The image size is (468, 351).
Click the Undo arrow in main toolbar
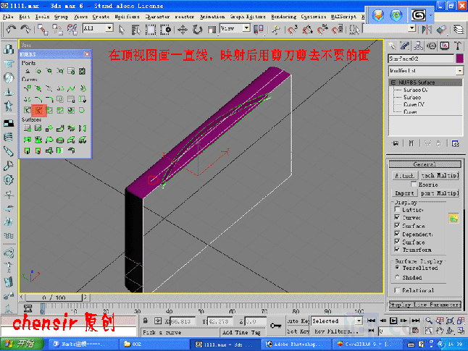pyautogui.click(x=11, y=29)
